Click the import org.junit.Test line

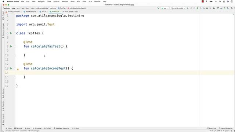35,25
